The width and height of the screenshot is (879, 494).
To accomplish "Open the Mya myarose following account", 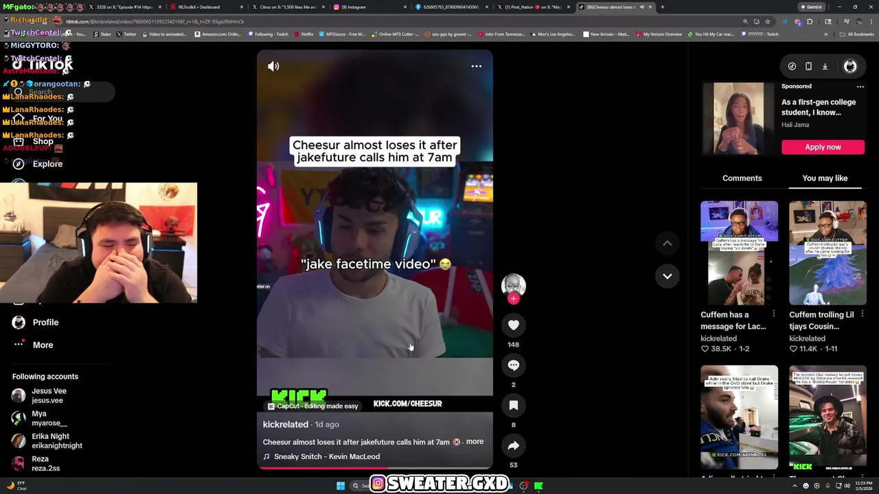I will click(39, 419).
